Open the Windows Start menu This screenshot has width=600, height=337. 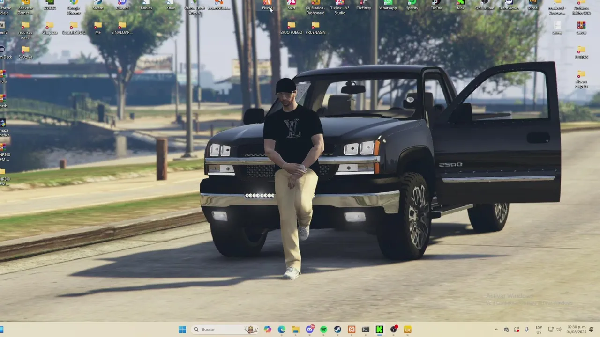tap(182, 330)
